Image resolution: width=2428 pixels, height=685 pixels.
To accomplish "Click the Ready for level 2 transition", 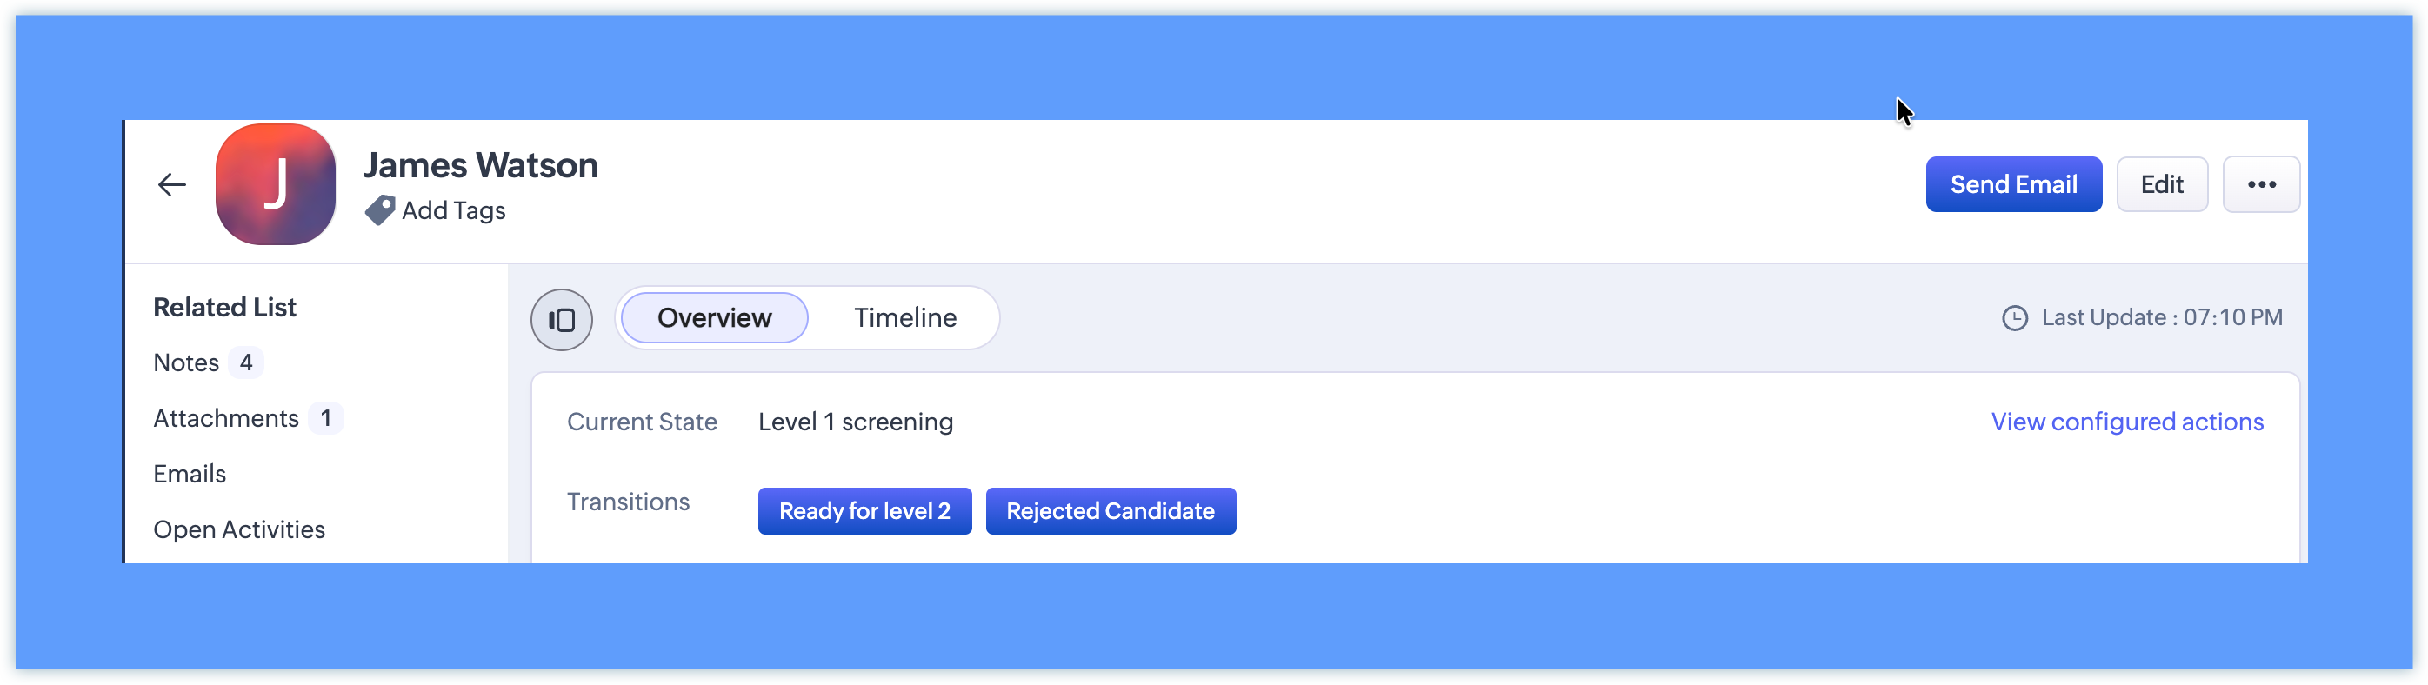I will pyautogui.click(x=864, y=512).
